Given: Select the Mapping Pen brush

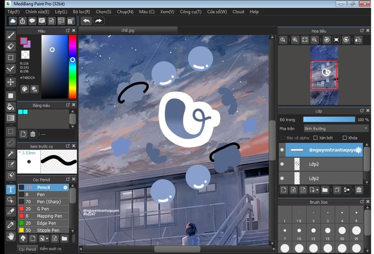Looking at the screenshot, I should [x=43, y=216].
